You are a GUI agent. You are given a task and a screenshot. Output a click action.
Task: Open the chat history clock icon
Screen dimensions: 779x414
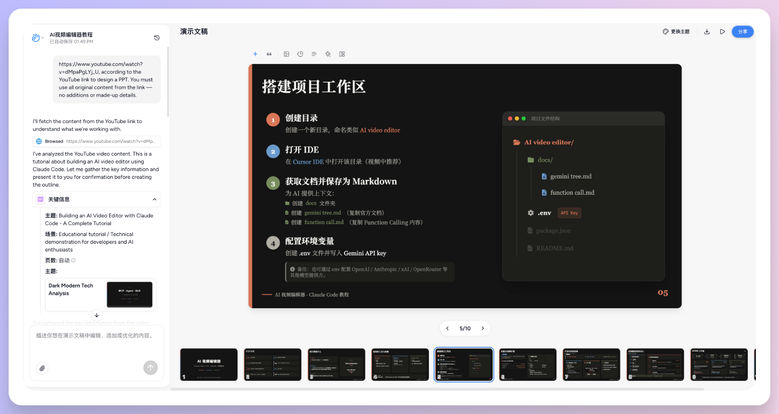pyautogui.click(x=157, y=38)
